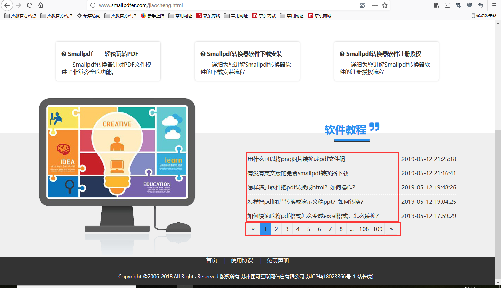This screenshot has width=501, height=288.
Task: Open Smallpdf转换器软件下载安装 card title
Action: point(245,54)
